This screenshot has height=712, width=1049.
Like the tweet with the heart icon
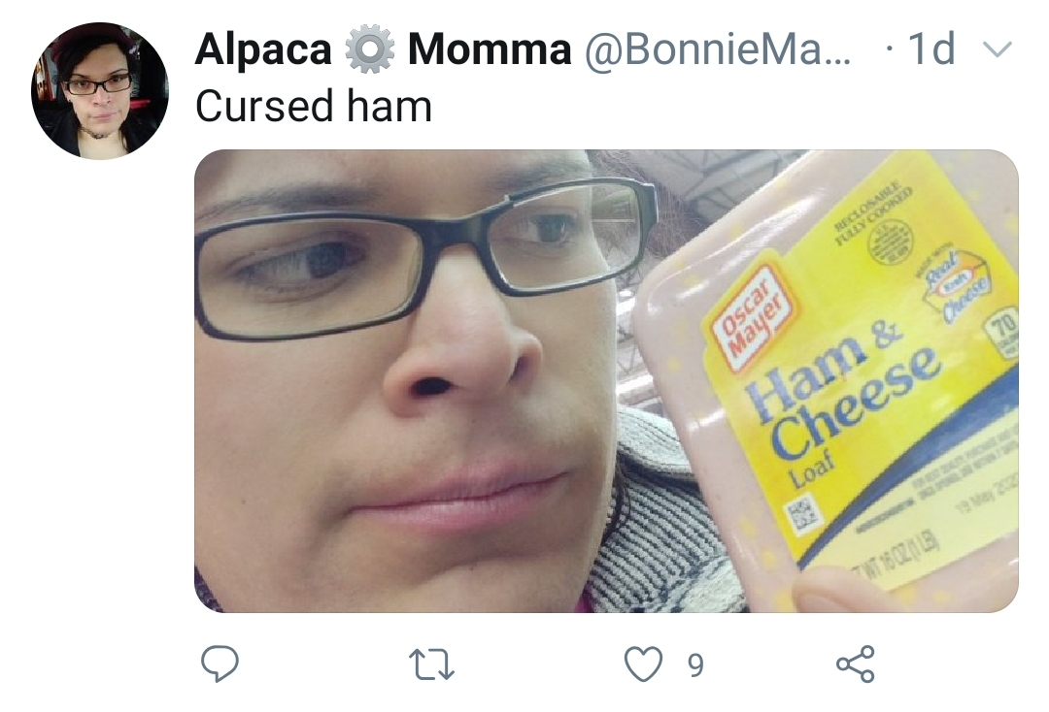point(644,663)
